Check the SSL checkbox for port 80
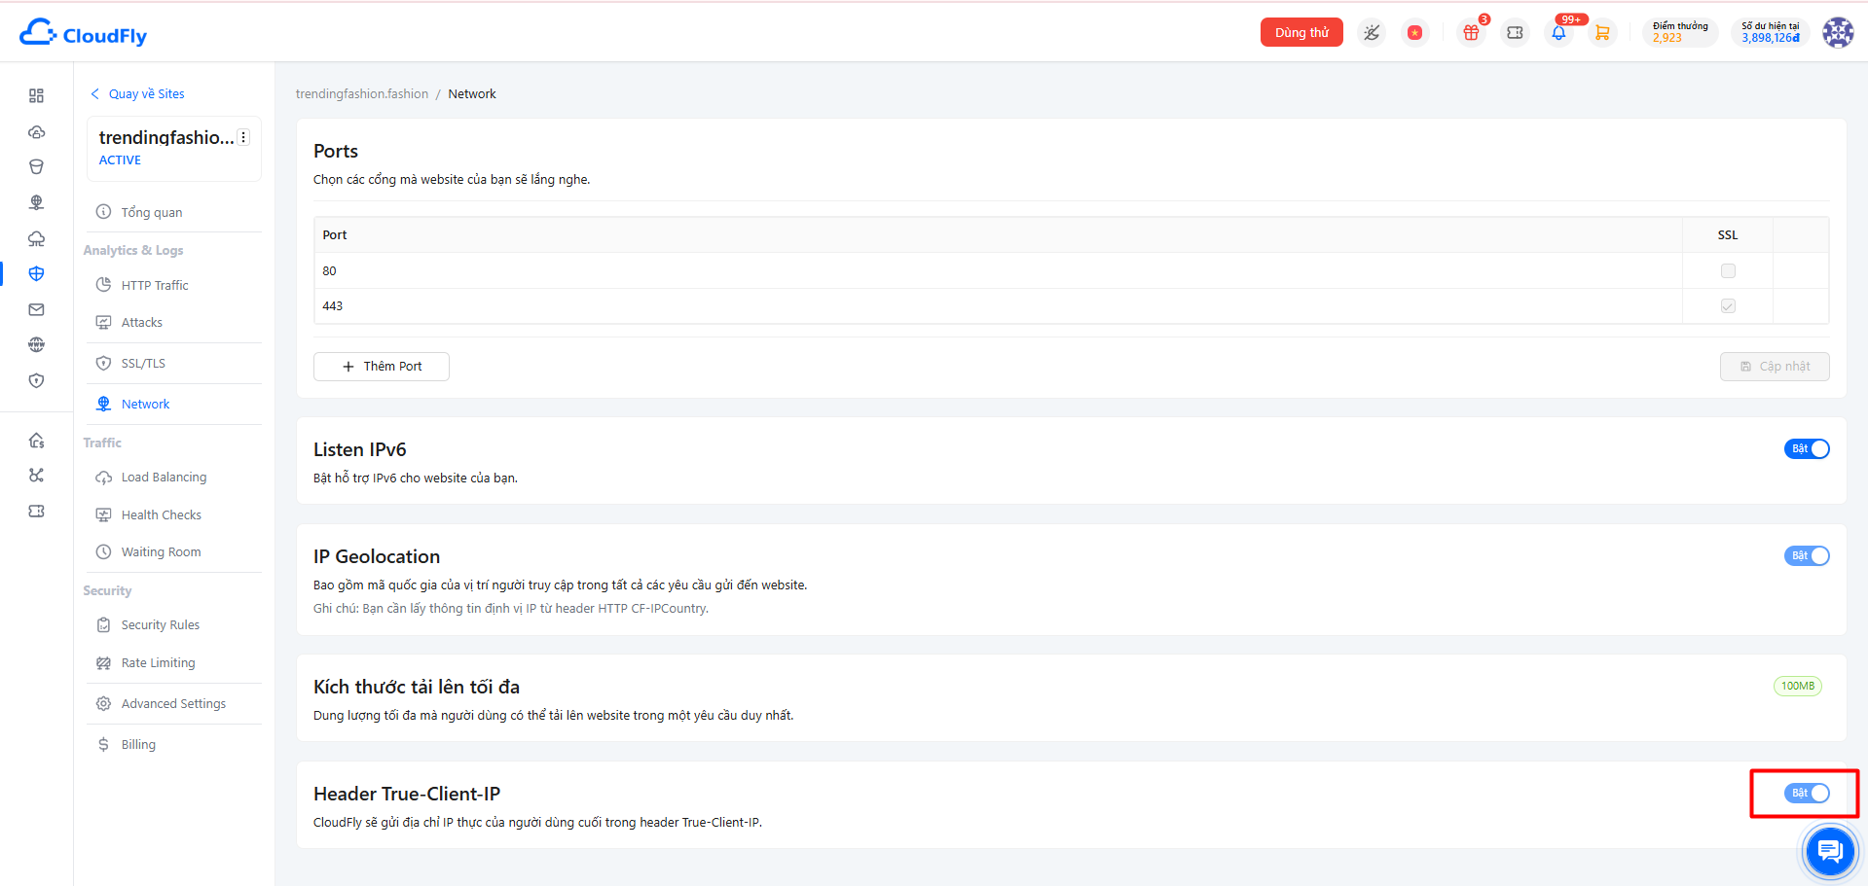 (x=1728, y=271)
